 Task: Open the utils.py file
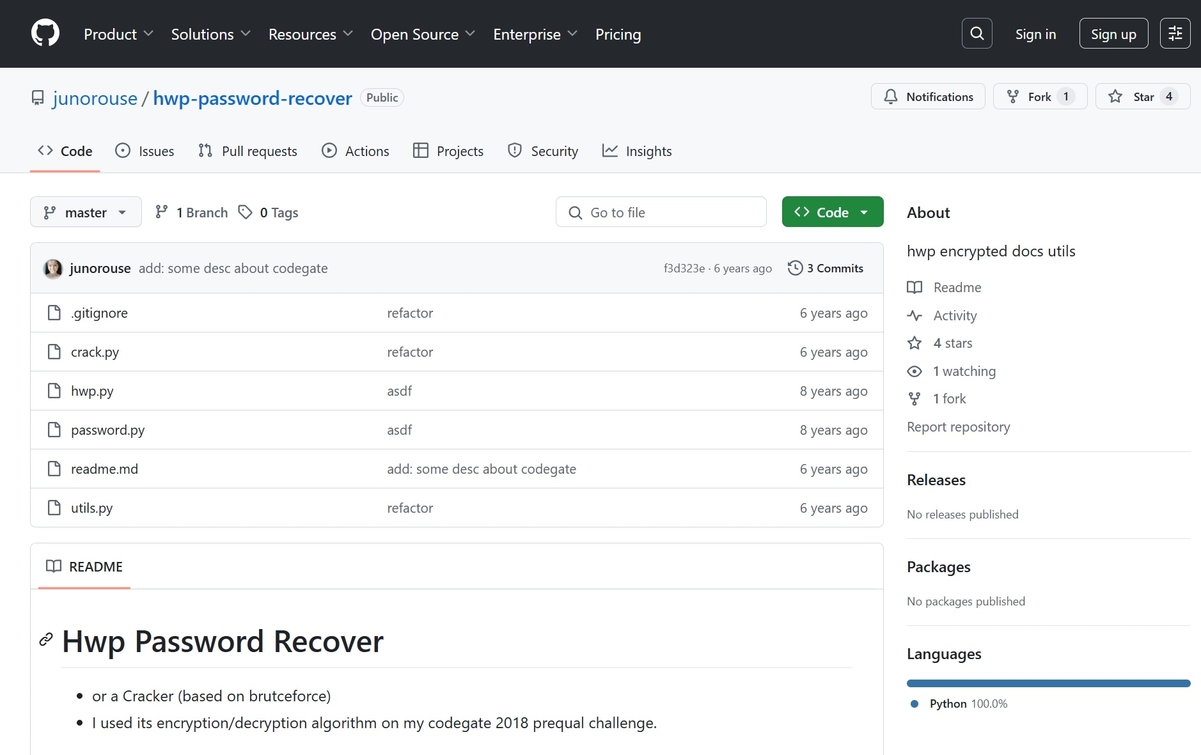pos(91,508)
